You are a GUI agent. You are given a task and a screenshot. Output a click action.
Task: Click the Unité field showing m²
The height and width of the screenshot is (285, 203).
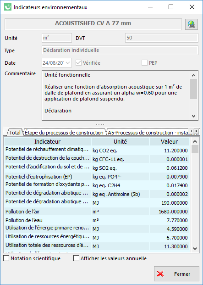coord(57,38)
